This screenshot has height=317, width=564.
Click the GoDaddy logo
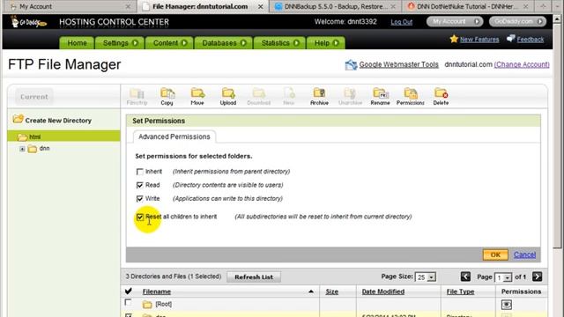28,22
